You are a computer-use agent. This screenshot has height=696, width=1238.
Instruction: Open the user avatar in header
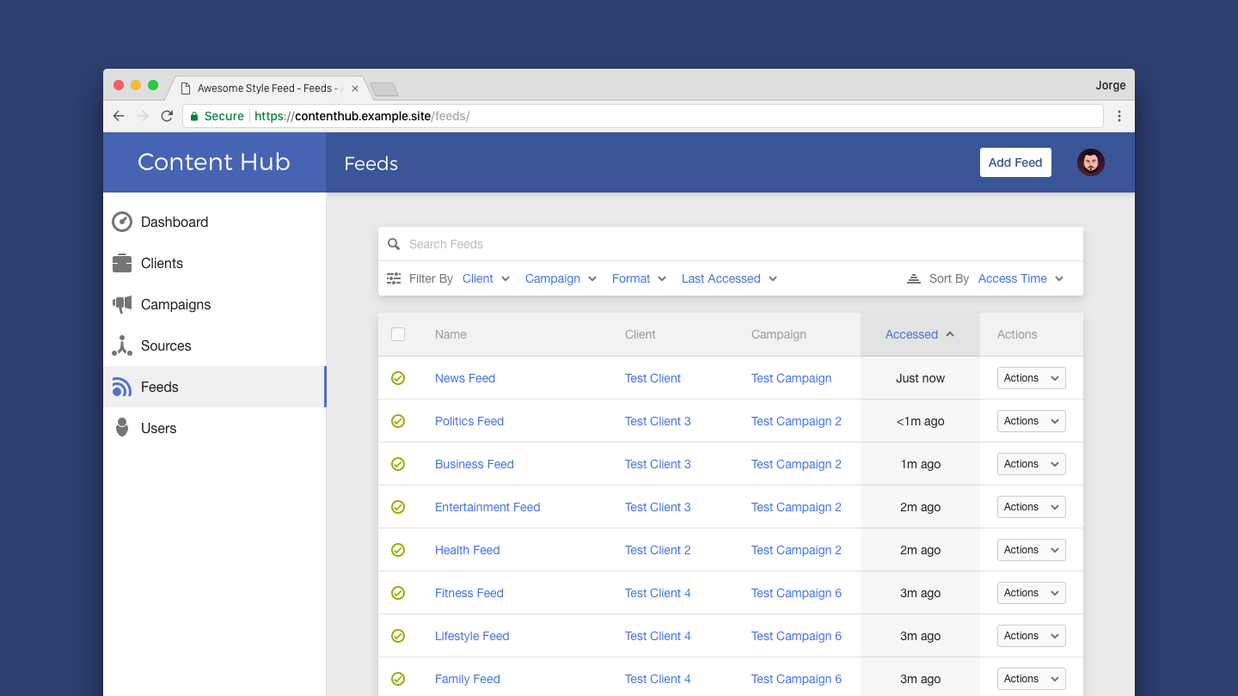[1090, 162]
